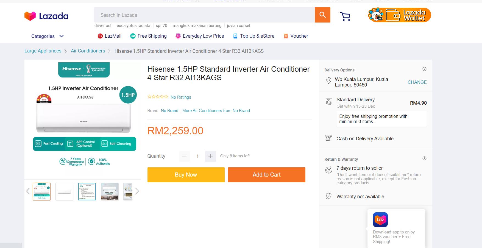Click CHANGE to edit delivery address
The image size is (482, 248).
coord(417,82)
